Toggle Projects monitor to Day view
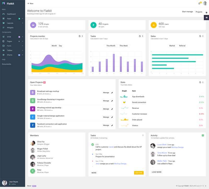The image size is (209, 189). click(60, 46)
